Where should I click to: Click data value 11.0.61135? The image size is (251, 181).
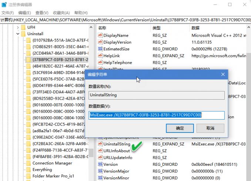[201, 42]
